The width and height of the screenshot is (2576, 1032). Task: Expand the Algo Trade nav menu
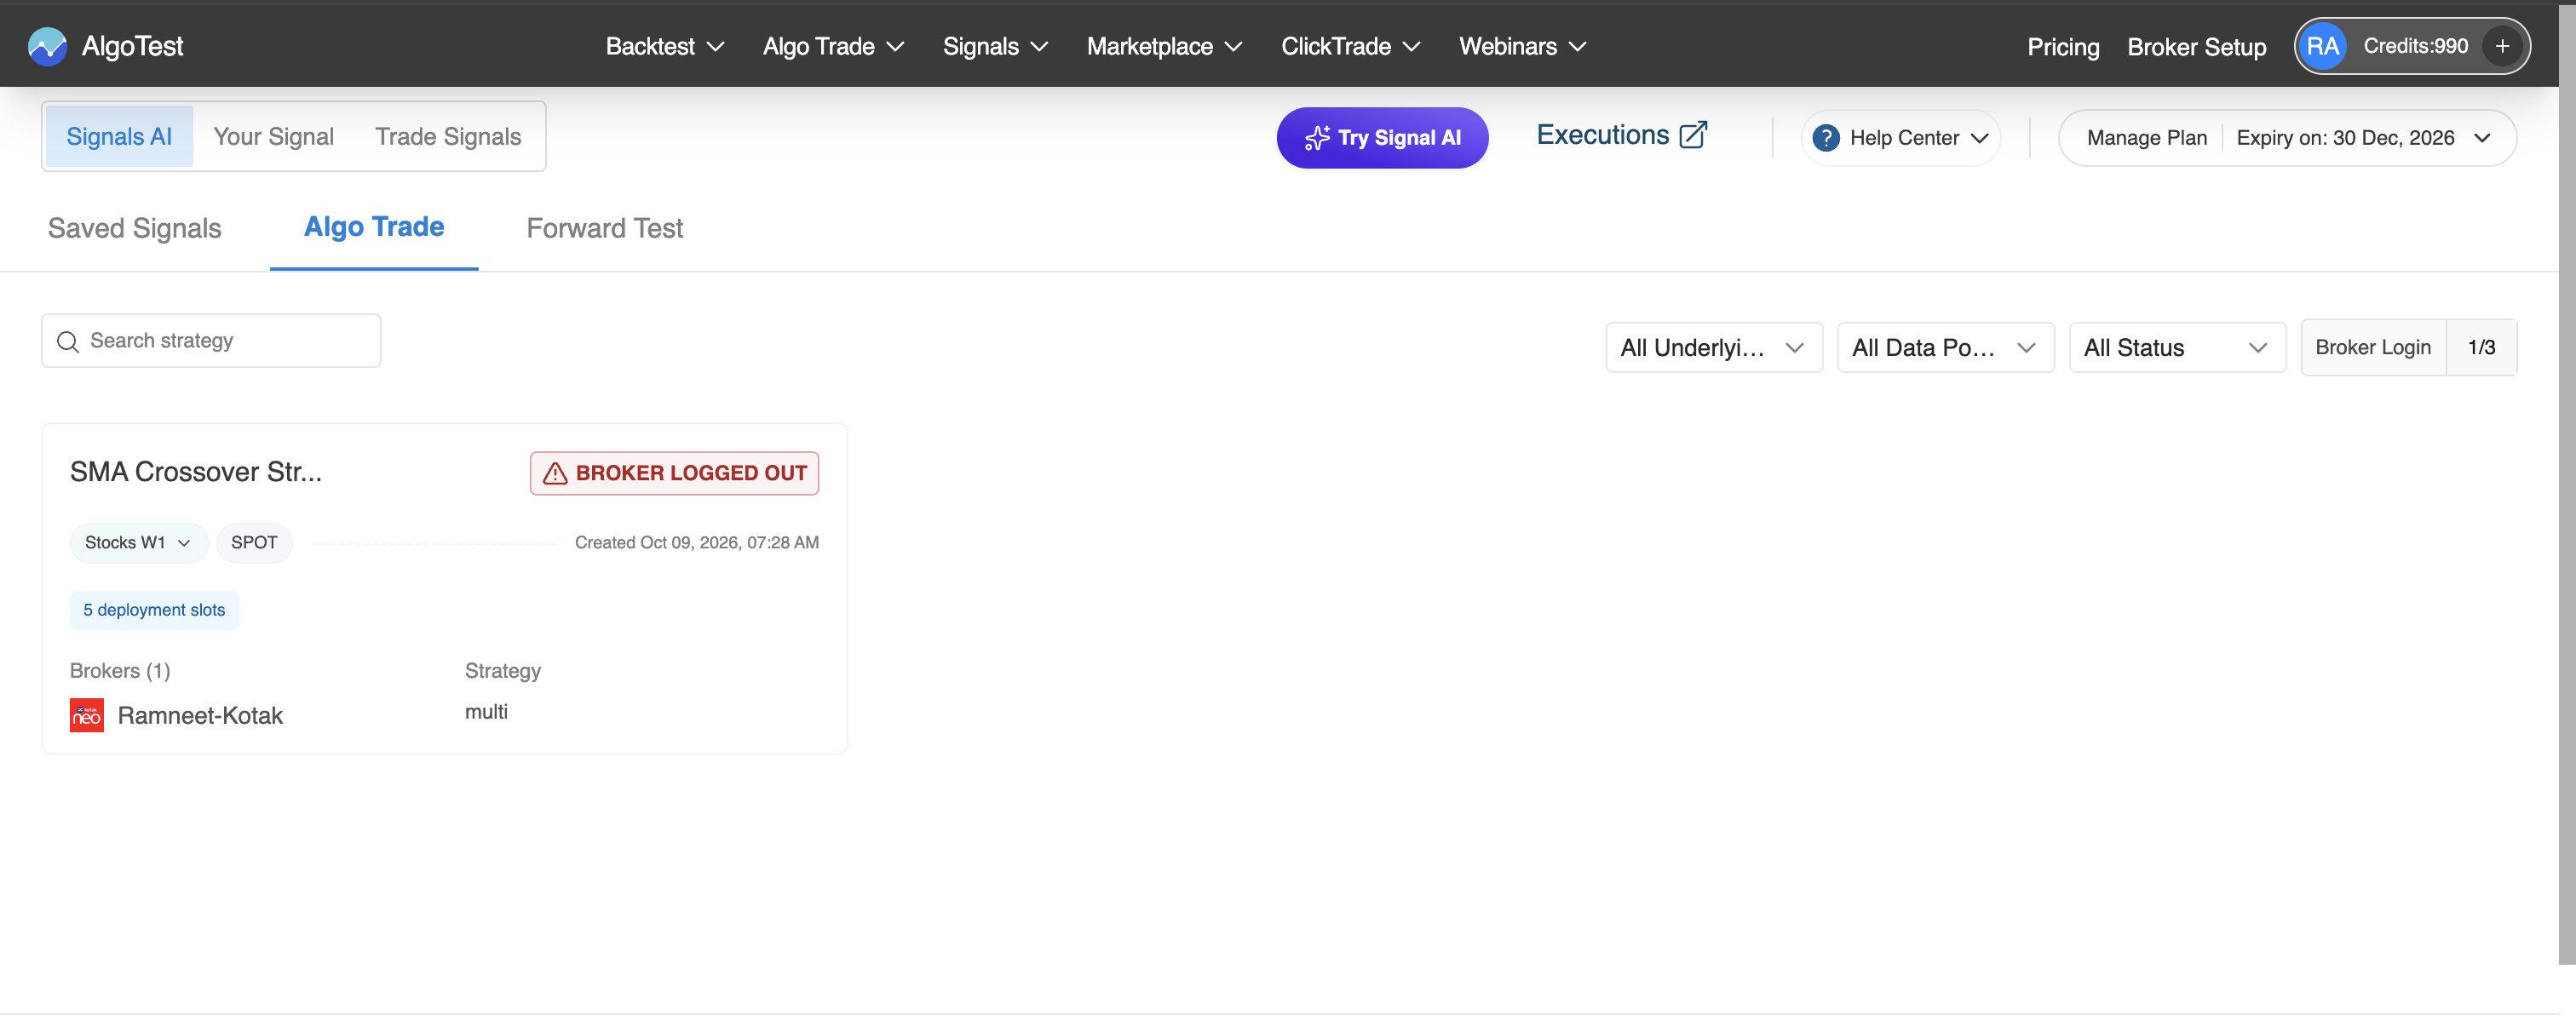tap(833, 46)
